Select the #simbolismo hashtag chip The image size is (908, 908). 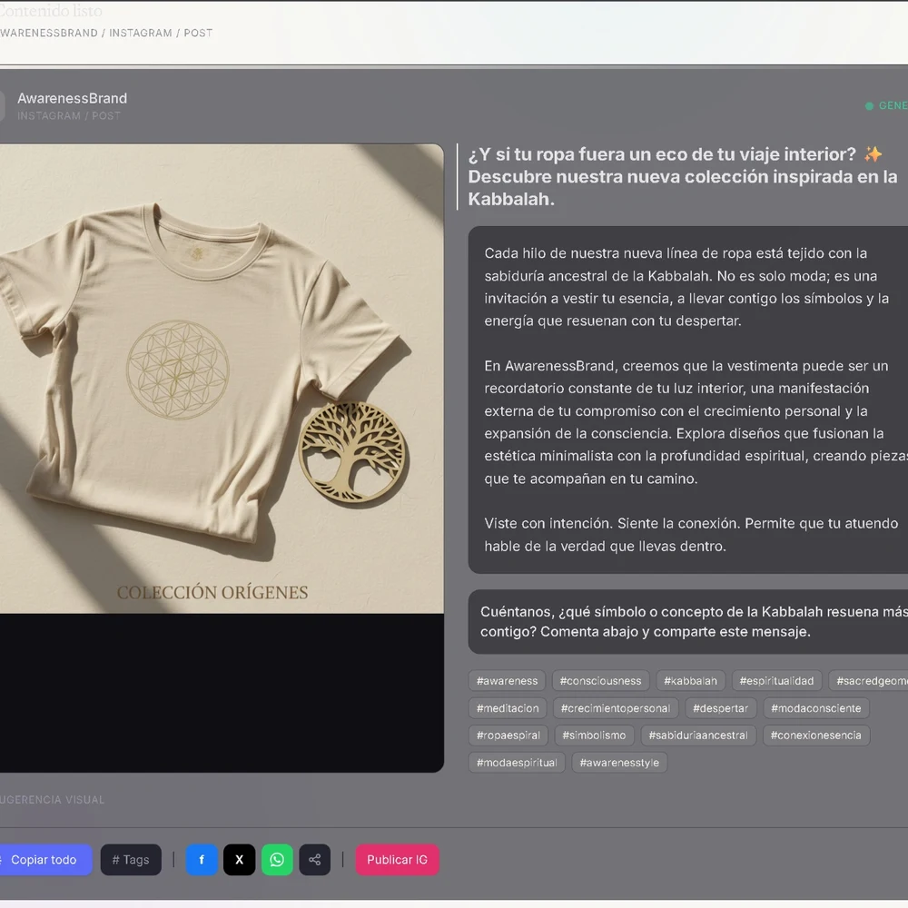(x=594, y=735)
